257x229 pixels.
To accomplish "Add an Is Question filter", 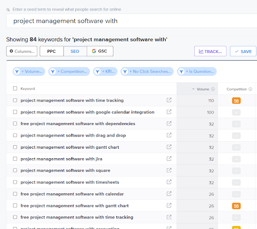I will click(197, 71).
